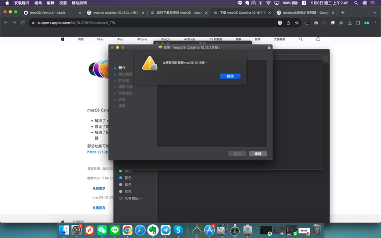Click 繼續 button in installer window

[258, 154]
